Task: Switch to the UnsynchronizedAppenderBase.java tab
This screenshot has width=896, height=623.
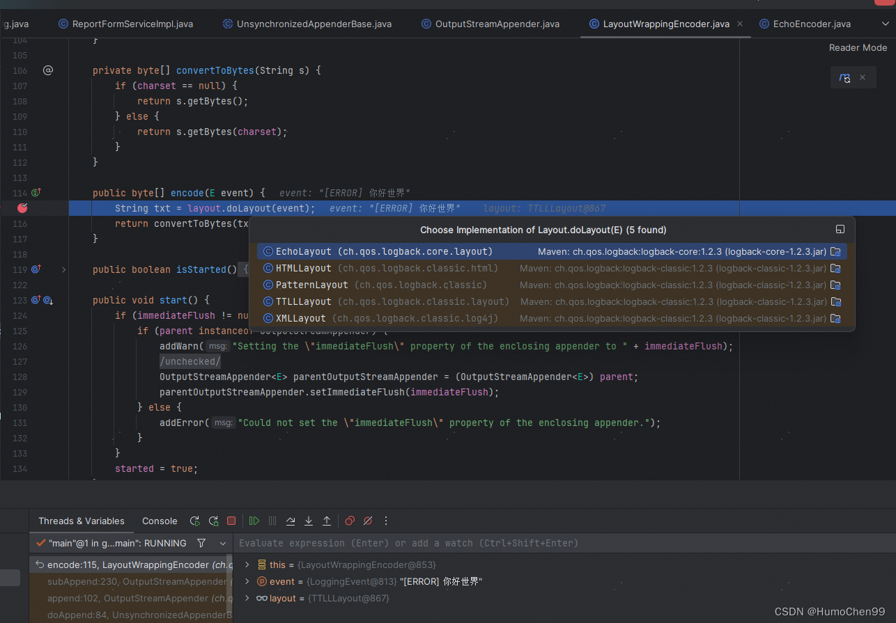Action: pyautogui.click(x=307, y=24)
